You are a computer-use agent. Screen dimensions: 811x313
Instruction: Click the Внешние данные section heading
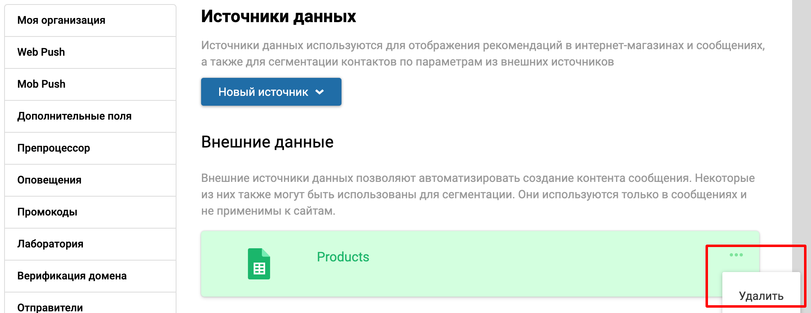click(x=267, y=142)
